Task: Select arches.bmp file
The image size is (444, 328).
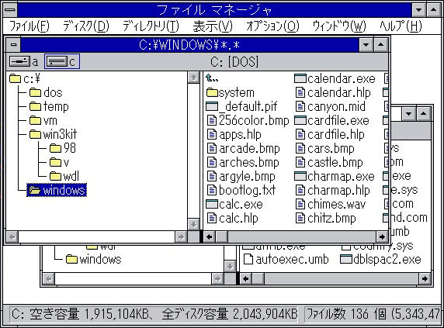Action: pos(243,162)
